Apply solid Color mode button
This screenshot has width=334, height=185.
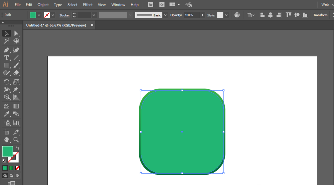coord(5,168)
